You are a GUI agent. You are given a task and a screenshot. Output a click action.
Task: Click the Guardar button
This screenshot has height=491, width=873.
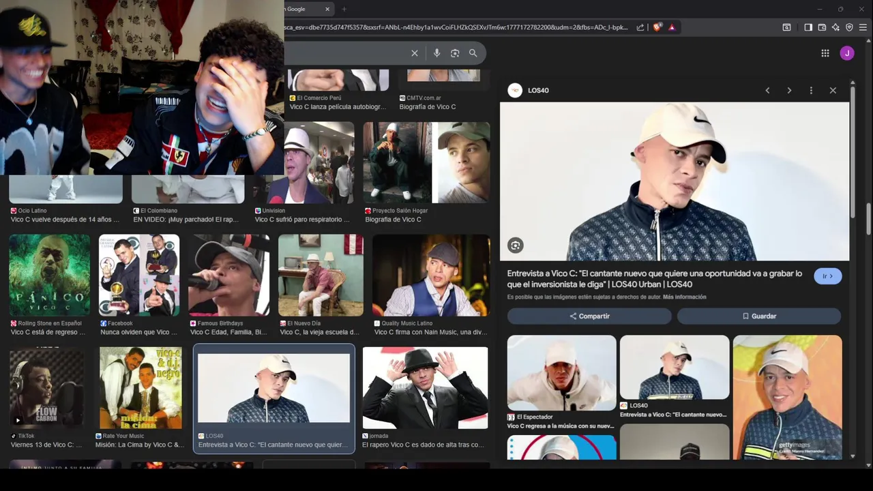tap(759, 316)
